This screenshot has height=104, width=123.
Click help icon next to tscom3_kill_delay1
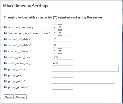click(x=5, y=39)
